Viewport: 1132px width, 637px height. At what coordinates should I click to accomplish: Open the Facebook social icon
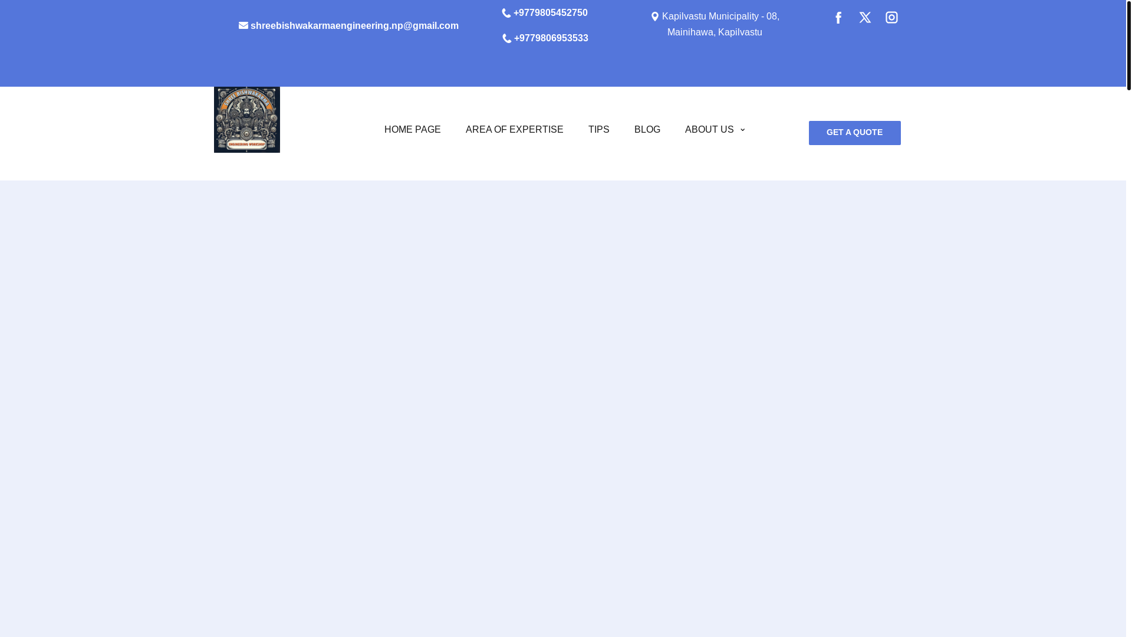838,18
